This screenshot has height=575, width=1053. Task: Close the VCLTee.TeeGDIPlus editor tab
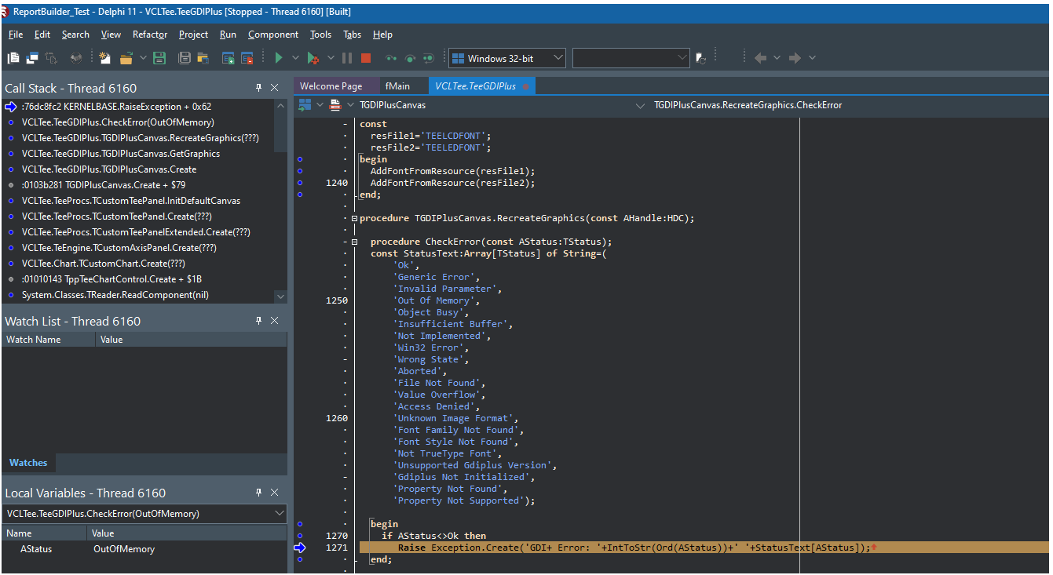click(x=525, y=86)
